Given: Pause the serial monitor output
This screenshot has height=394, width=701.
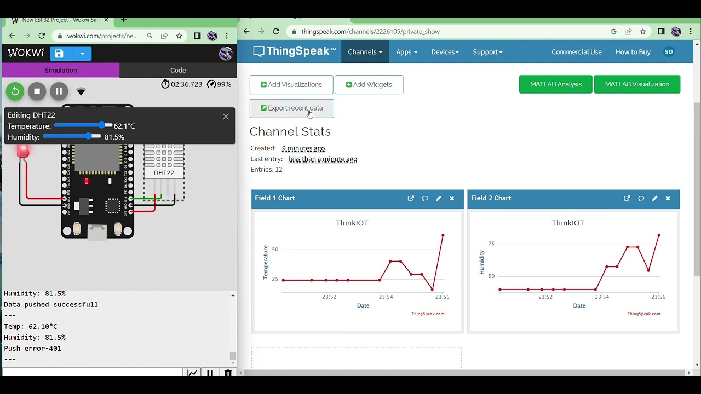Looking at the screenshot, I should coord(210,373).
